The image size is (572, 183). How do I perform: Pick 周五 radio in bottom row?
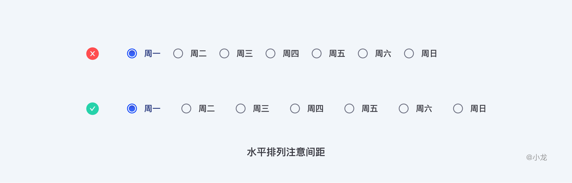coord(349,109)
